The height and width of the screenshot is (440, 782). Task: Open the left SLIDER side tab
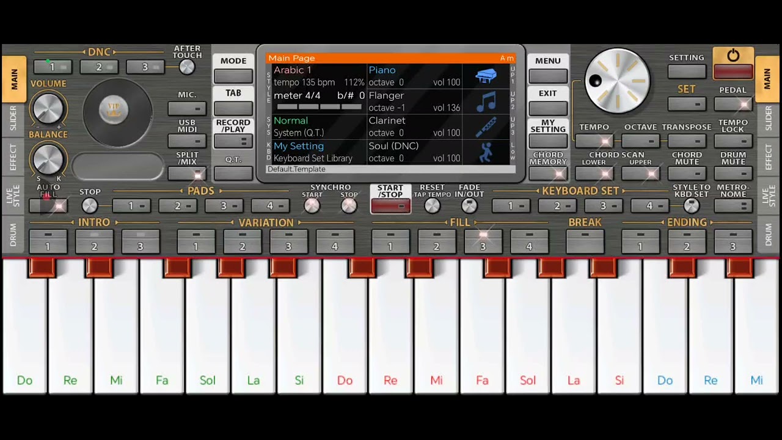[x=13, y=119]
